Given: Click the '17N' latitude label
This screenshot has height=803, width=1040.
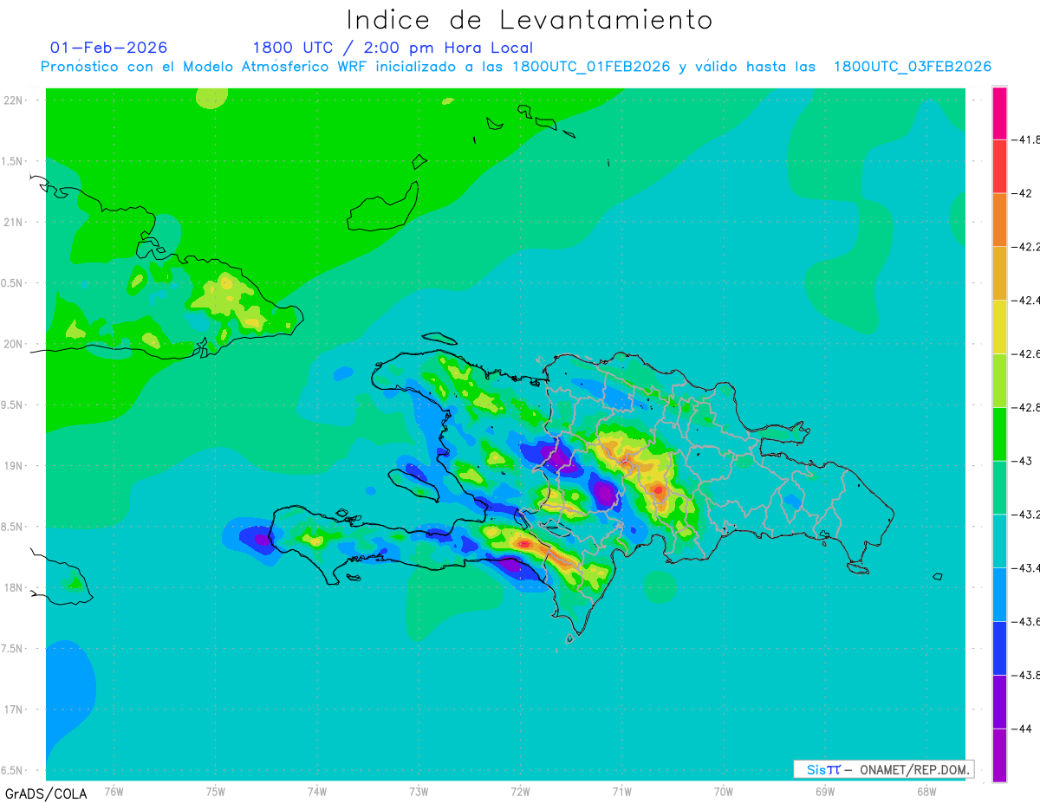Looking at the screenshot, I should (13, 709).
